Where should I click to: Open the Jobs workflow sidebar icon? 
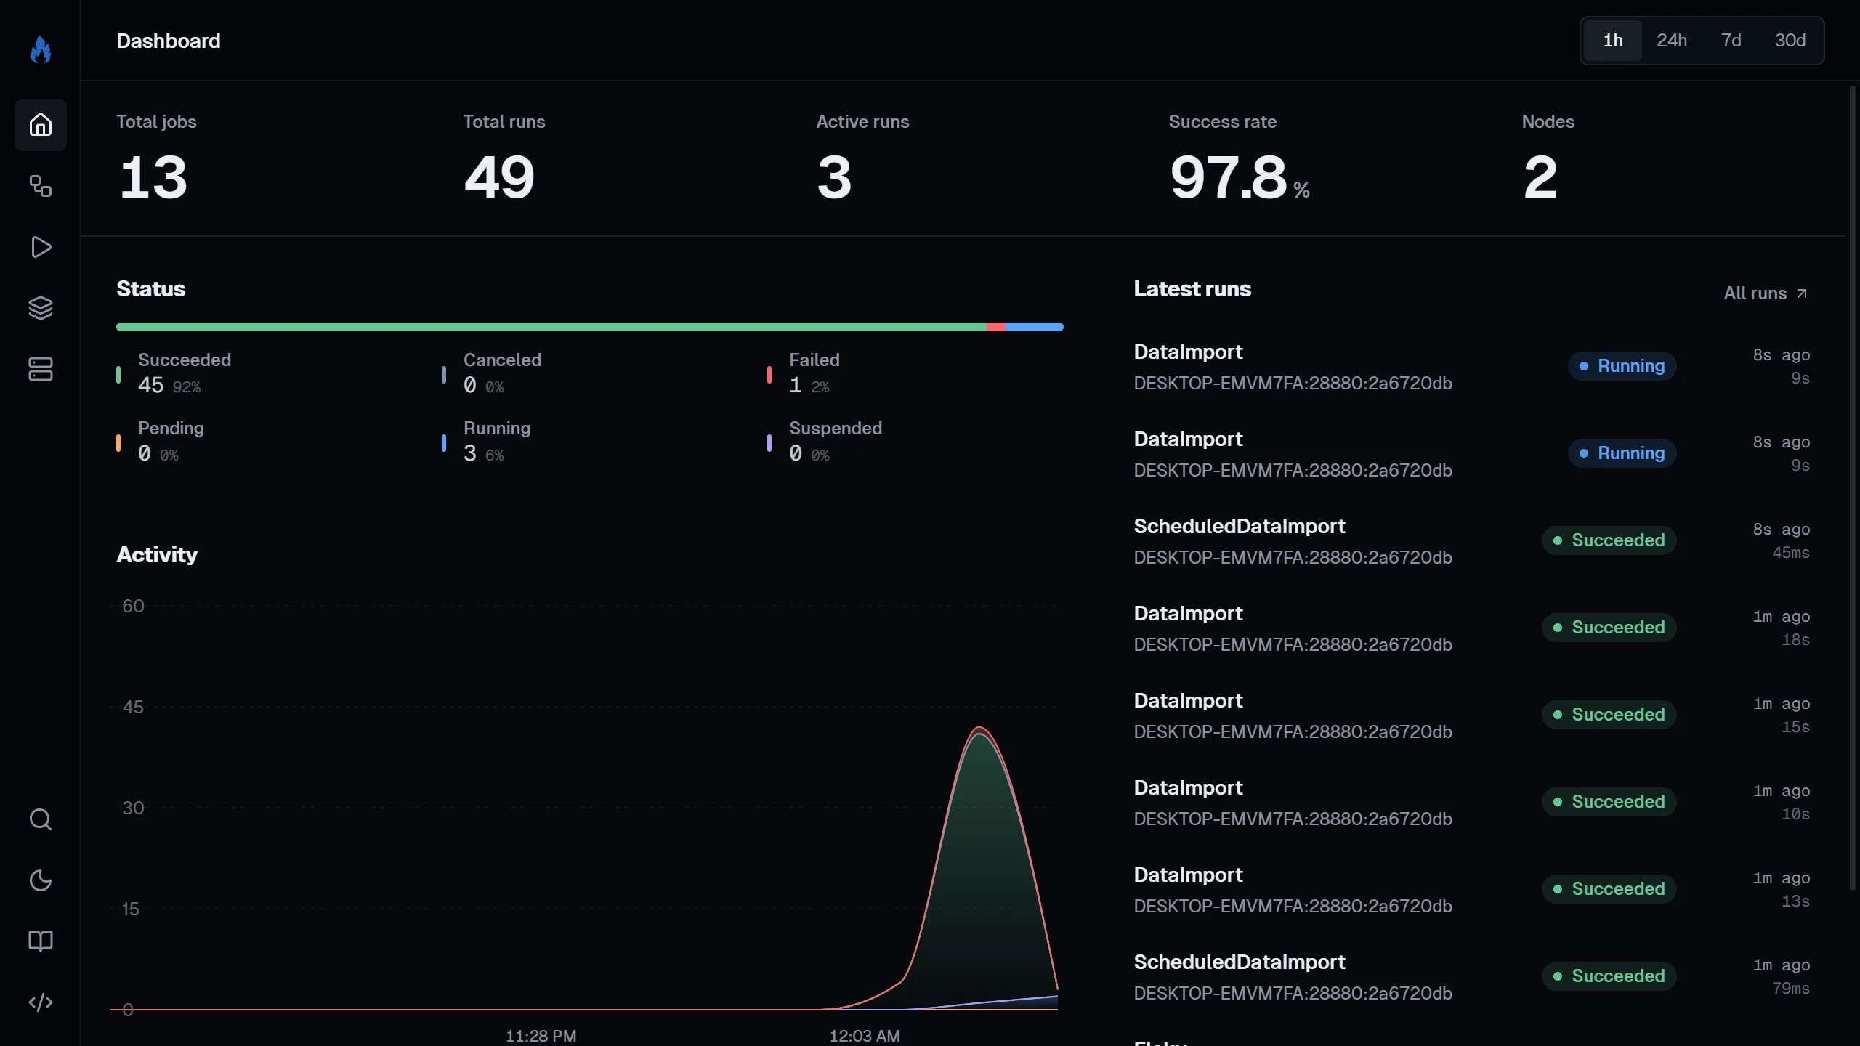tap(41, 186)
